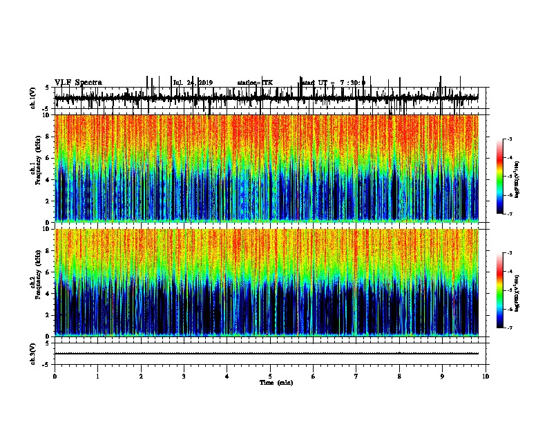Click the ch.2 "Frequency (kHz)" axis label

tap(38, 274)
